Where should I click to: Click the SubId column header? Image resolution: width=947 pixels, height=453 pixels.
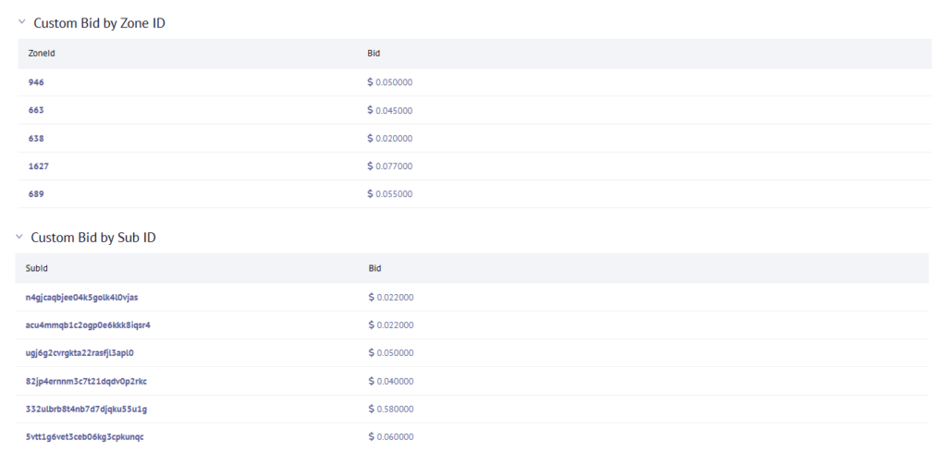click(37, 268)
